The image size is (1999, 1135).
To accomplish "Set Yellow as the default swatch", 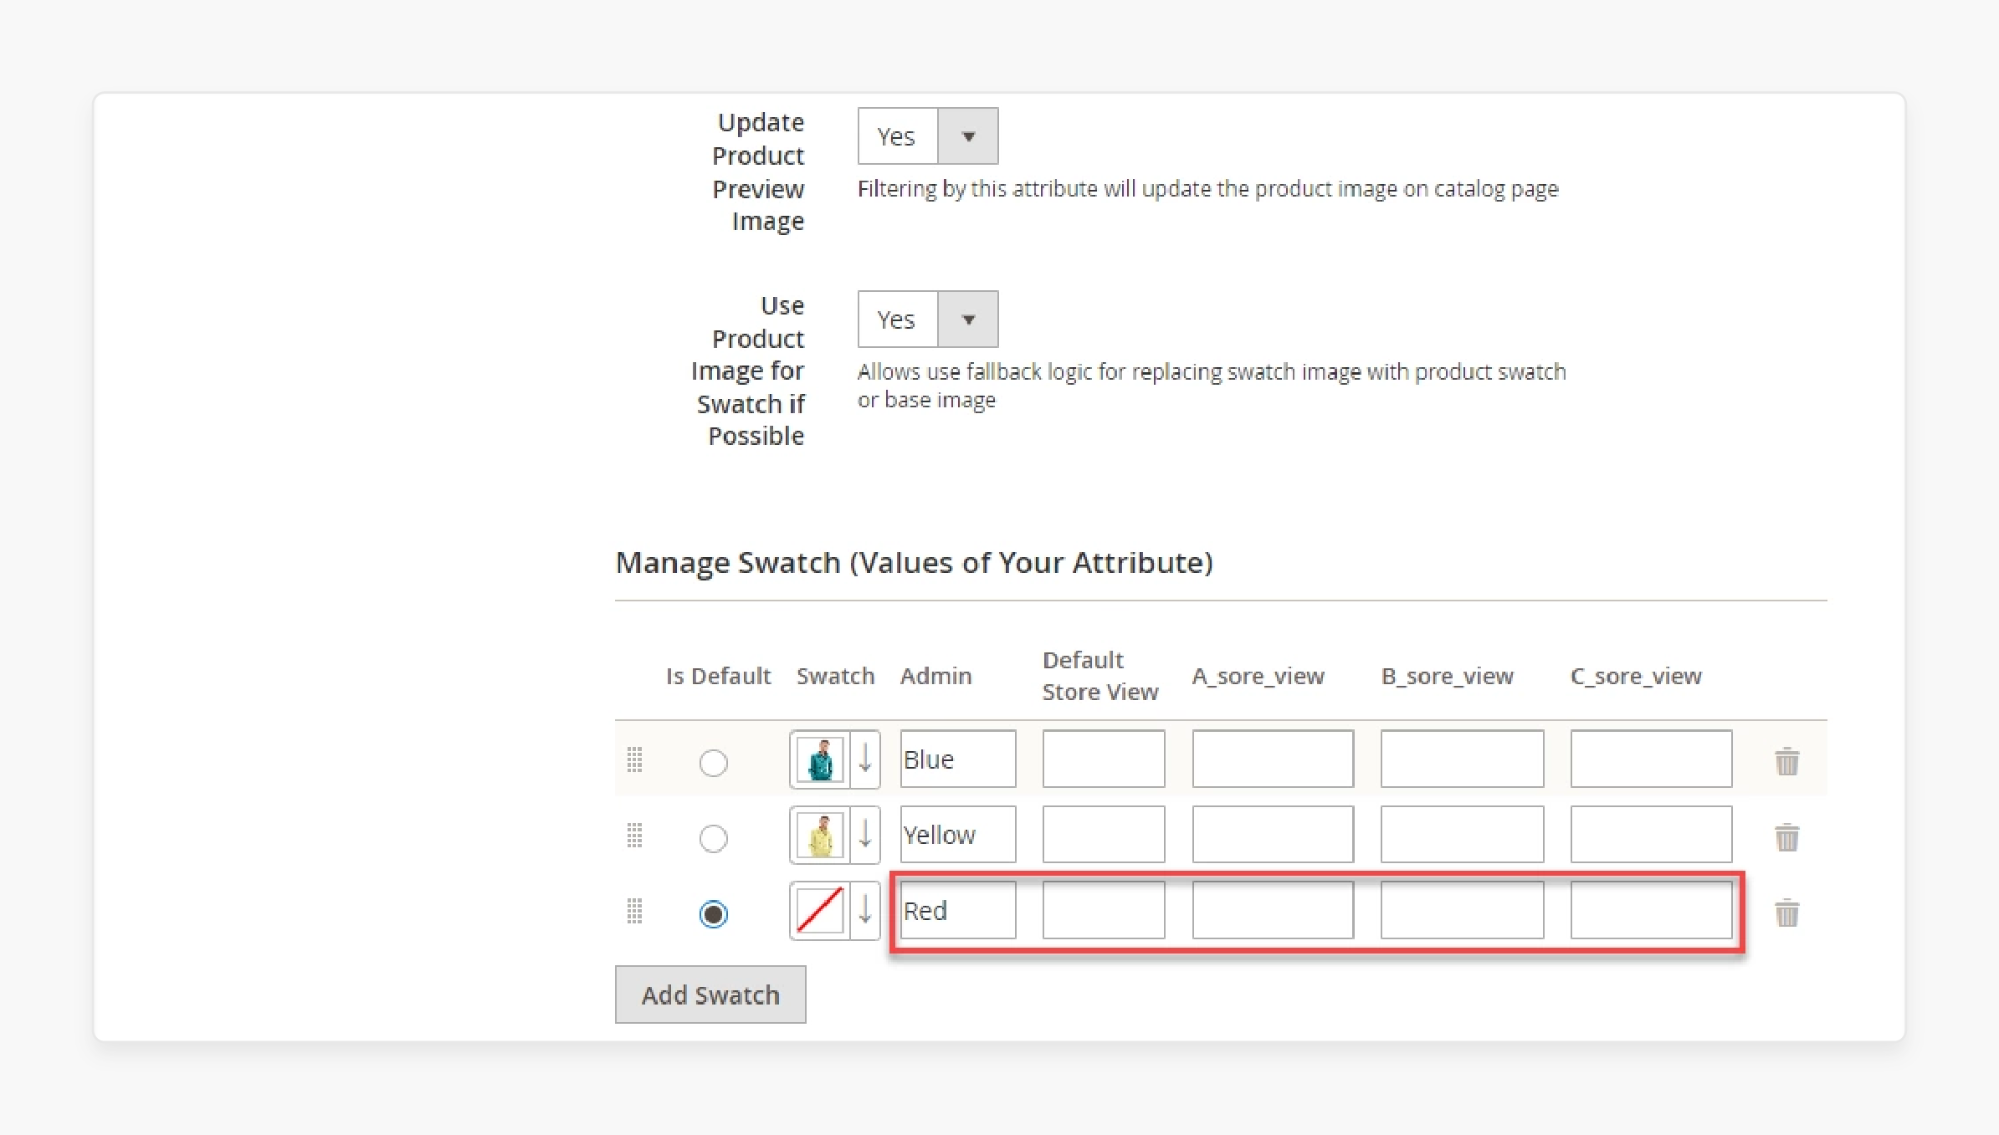I will (x=713, y=837).
